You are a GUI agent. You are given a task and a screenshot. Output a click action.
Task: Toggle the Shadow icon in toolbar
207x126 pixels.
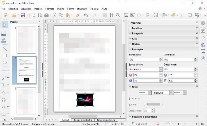(x=190, y=15)
